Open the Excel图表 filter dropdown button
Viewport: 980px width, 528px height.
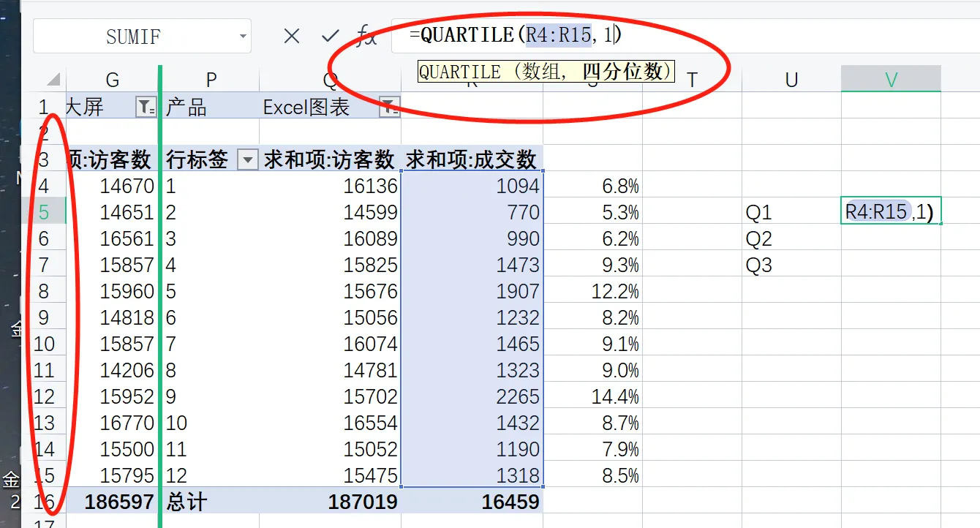390,108
